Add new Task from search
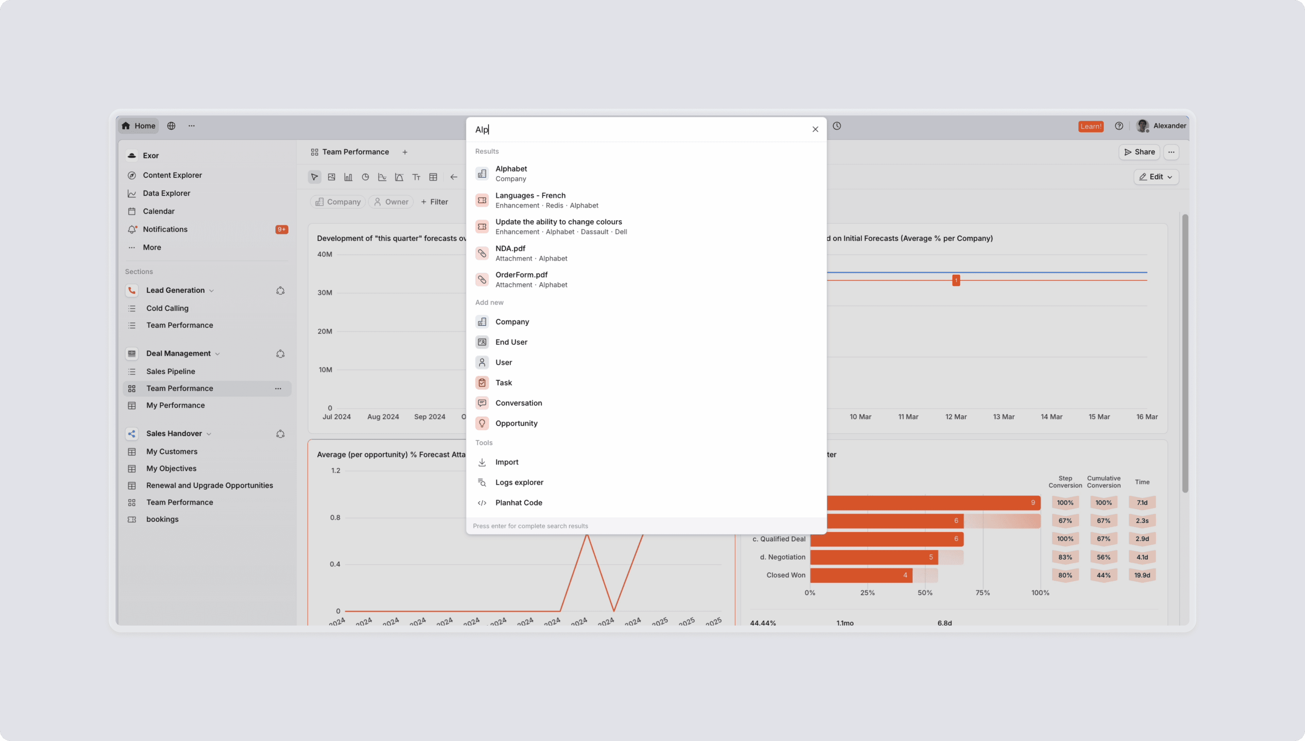Image resolution: width=1305 pixels, height=741 pixels. click(x=646, y=383)
